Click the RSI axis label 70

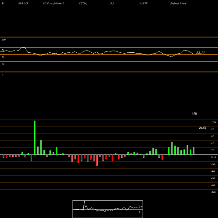[x=3, y=50]
